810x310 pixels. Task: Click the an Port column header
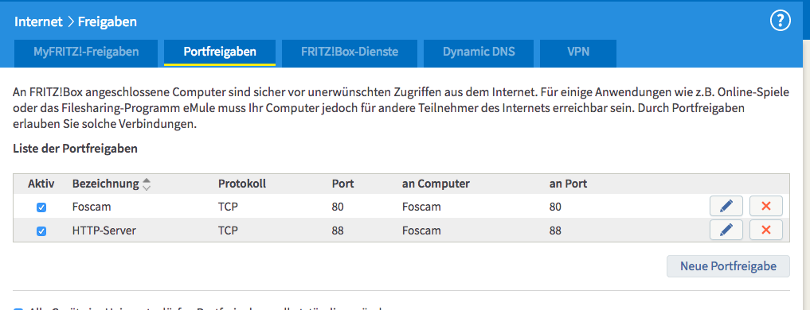click(x=568, y=184)
